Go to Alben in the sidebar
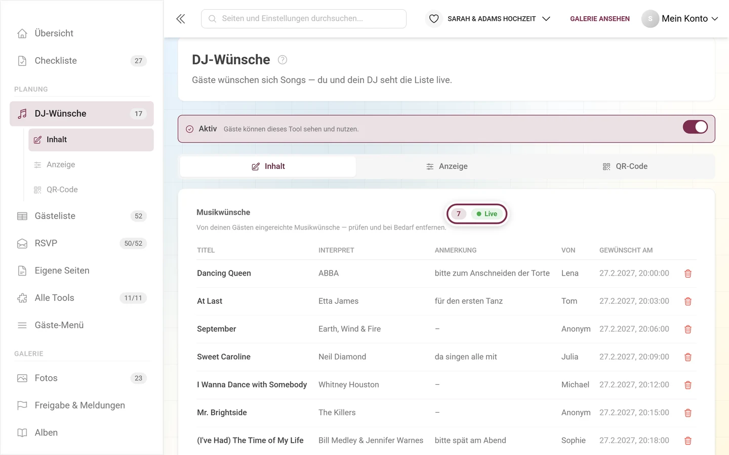 82,433
